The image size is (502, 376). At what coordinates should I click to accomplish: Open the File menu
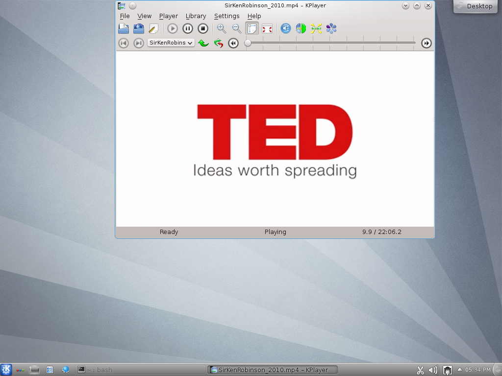coord(125,16)
